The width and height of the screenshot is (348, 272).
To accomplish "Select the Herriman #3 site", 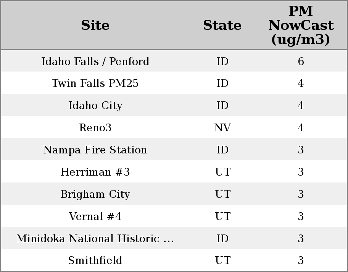I will 95,172.
